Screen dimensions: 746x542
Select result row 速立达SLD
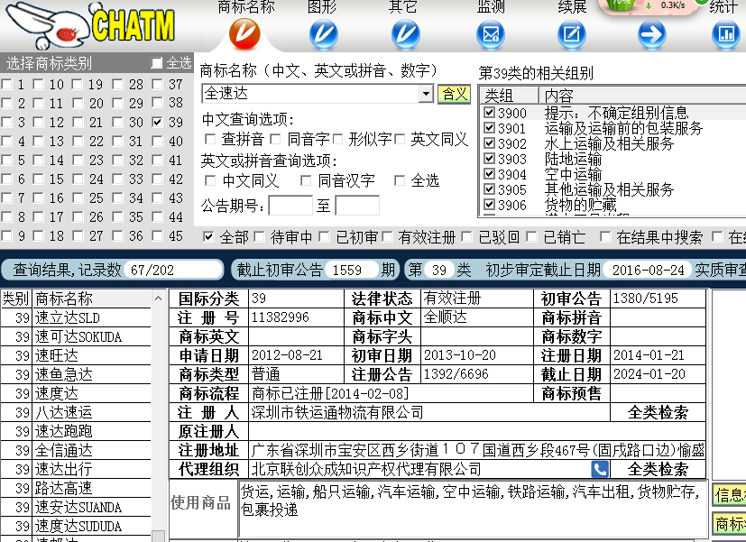[x=76, y=317]
